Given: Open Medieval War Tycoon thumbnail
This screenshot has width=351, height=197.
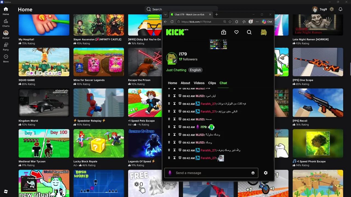Looking at the screenshot, I should pos(44,143).
